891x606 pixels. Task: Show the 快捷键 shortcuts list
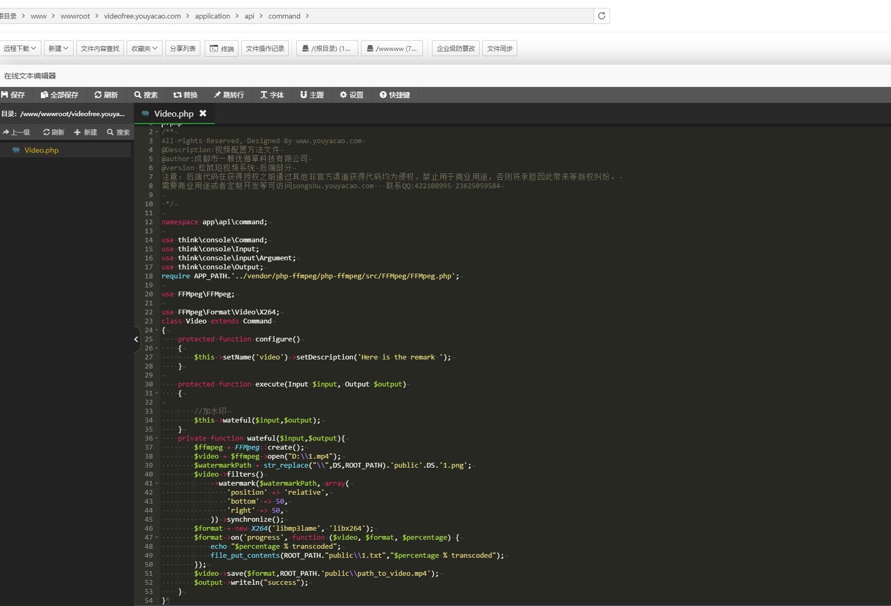(395, 95)
